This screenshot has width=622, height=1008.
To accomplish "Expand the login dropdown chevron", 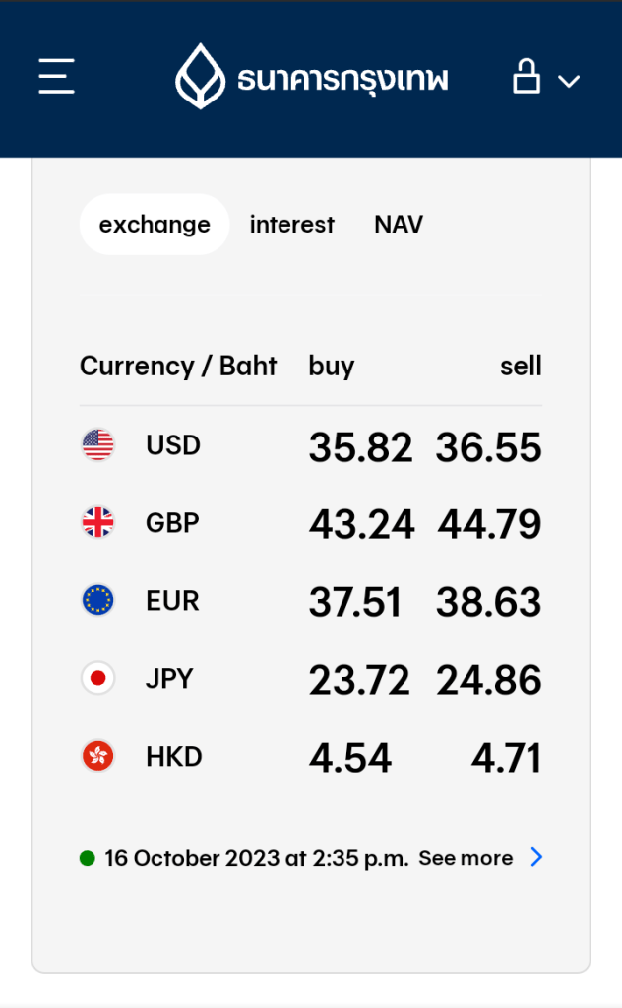I will pos(569,81).
